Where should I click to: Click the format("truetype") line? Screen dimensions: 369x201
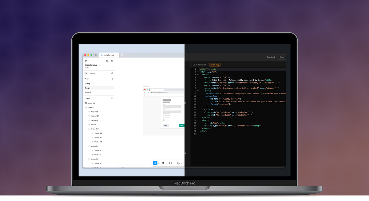coord(221,104)
